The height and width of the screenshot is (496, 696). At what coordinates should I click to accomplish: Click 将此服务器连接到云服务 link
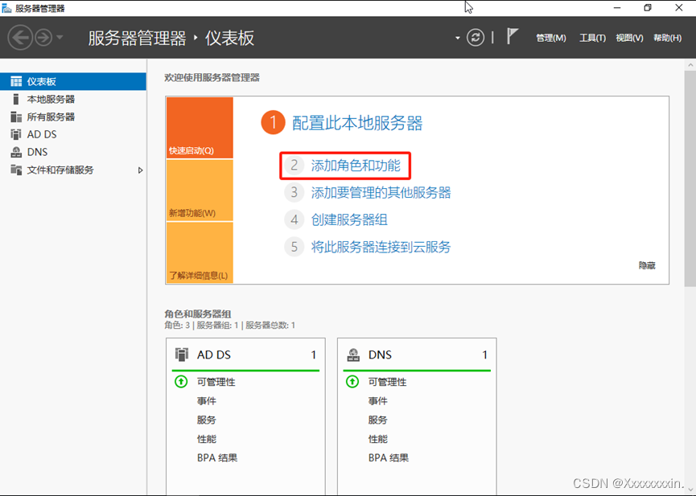(x=381, y=247)
